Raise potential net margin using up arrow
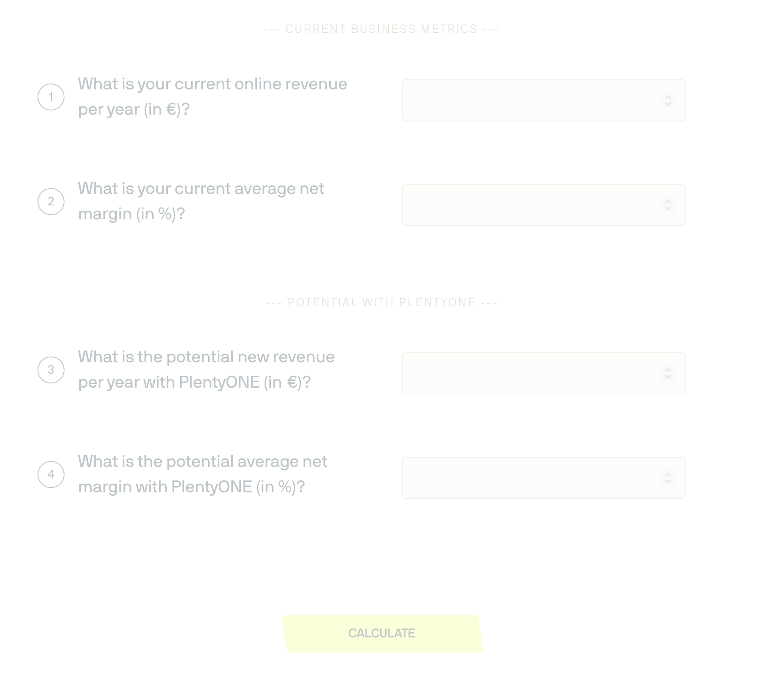766x680 pixels. point(668,475)
